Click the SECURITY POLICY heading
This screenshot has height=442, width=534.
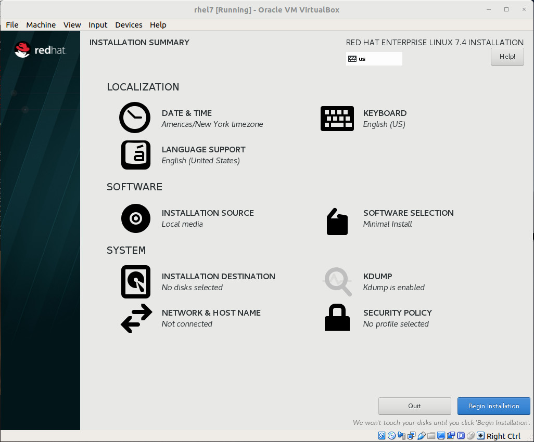pyautogui.click(x=398, y=313)
